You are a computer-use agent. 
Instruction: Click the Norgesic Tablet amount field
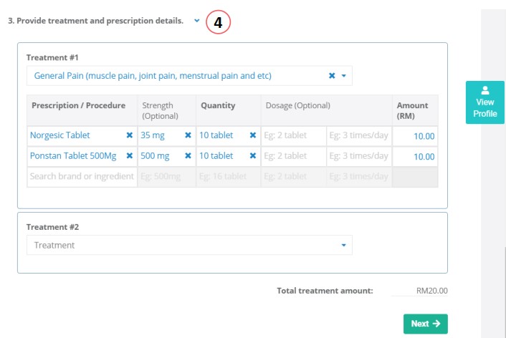click(x=415, y=135)
